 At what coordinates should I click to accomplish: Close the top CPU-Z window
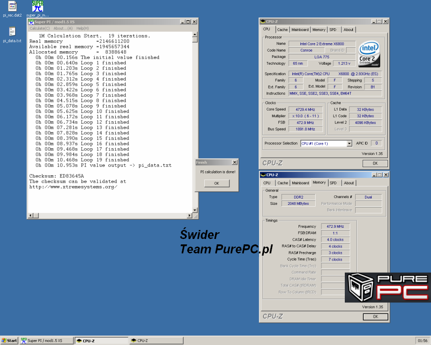click(386, 22)
